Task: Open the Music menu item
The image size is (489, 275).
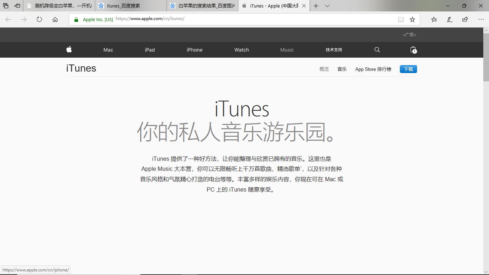Action: coord(287,50)
